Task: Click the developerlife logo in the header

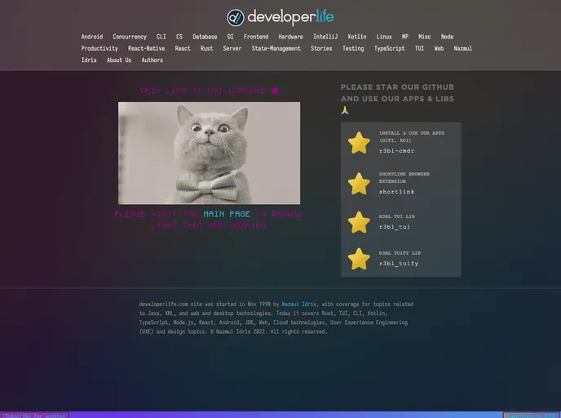Action: pyautogui.click(x=280, y=17)
